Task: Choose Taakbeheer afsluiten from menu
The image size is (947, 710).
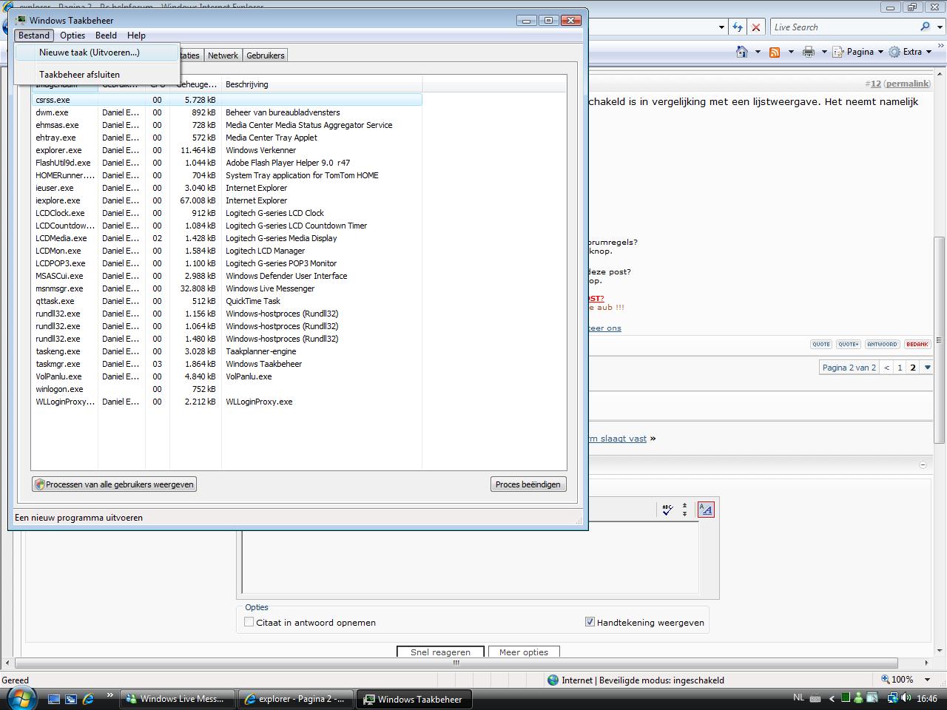Action: click(97, 75)
